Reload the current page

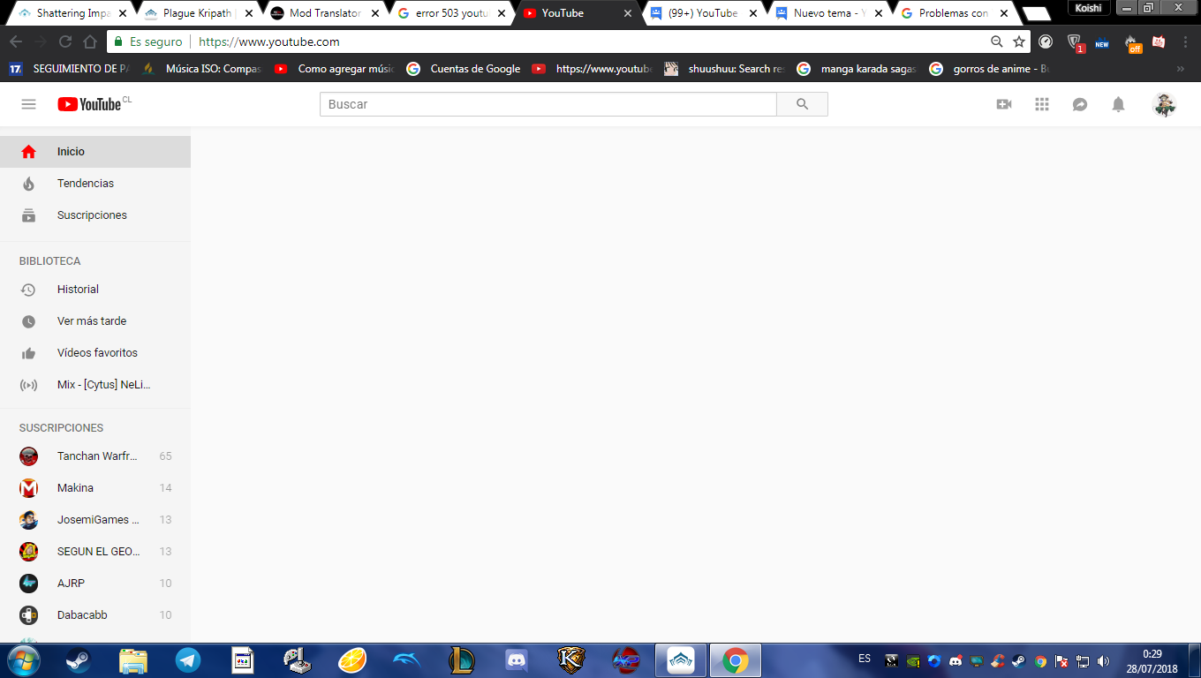pos(65,41)
